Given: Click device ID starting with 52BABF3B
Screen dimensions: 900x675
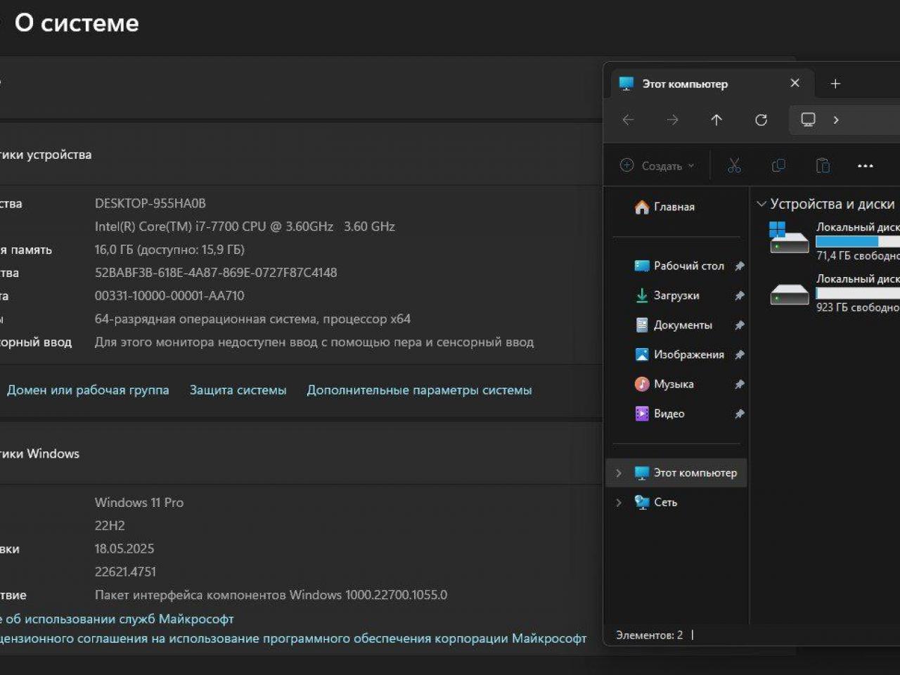Looking at the screenshot, I should point(216,273).
